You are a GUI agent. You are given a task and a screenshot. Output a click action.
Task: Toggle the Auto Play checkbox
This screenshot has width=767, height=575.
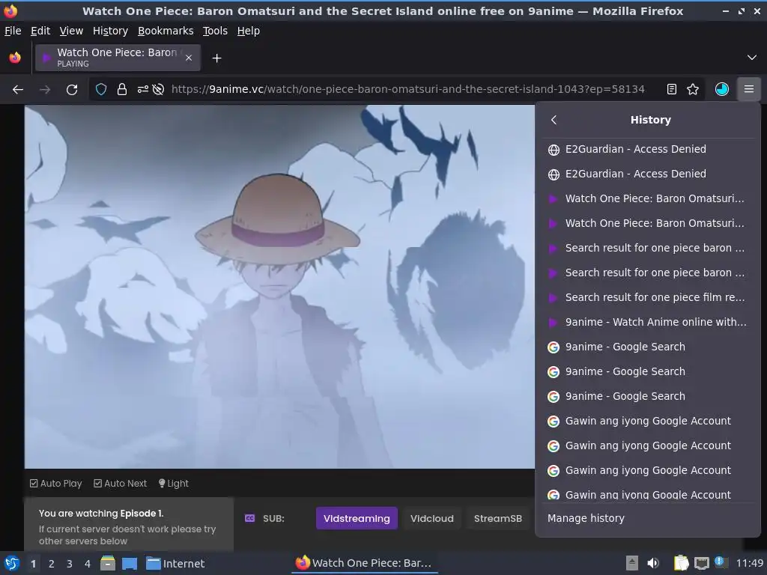click(55, 483)
